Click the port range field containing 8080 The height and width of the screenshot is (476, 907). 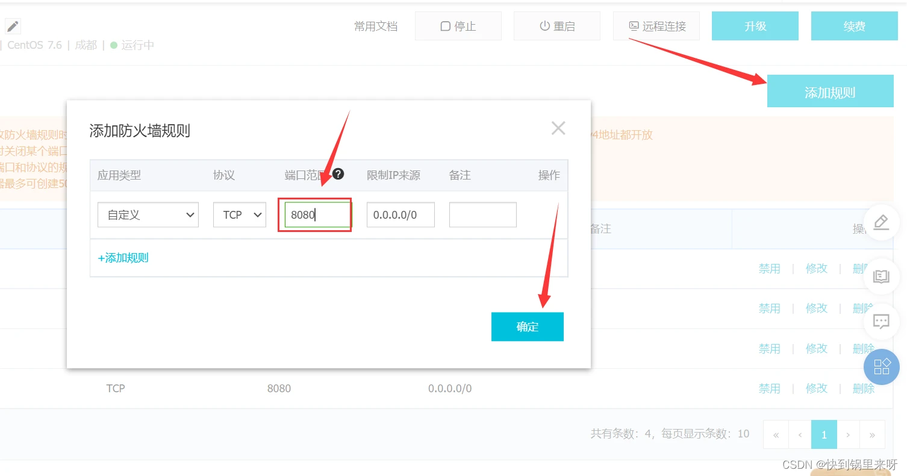point(318,215)
